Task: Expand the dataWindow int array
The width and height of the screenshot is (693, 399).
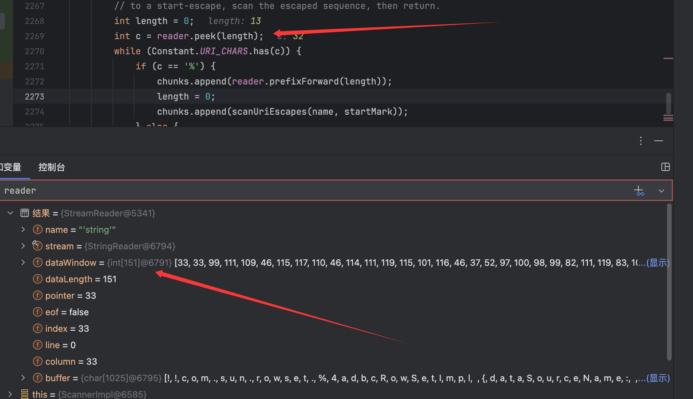Action: (x=23, y=263)
